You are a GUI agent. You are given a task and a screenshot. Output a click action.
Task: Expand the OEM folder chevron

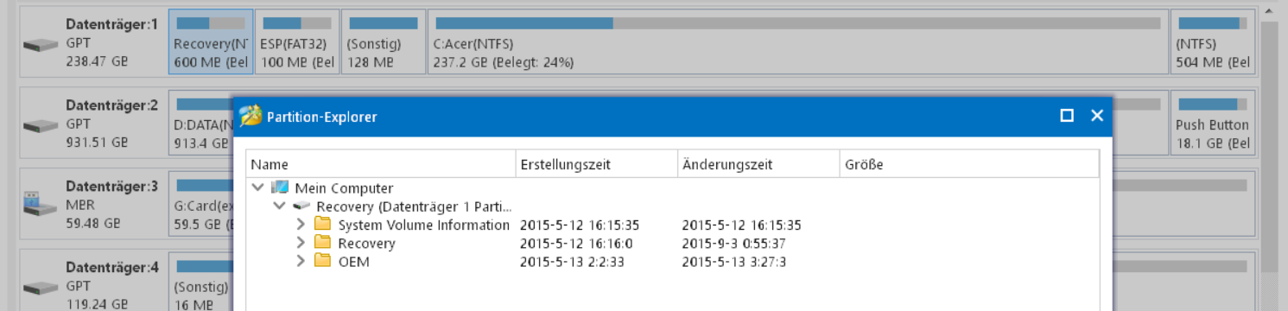point(301,261)
